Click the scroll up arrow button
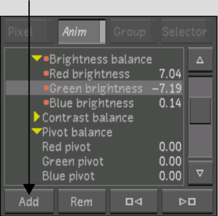218x216 pixels. [x=200, y=60]
